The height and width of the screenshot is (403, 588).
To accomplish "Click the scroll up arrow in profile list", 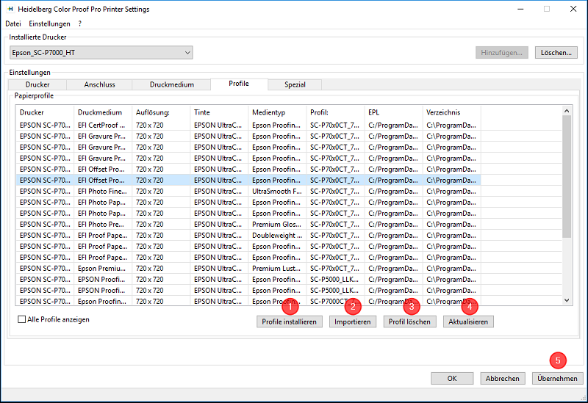I will [x=567, y=111].
